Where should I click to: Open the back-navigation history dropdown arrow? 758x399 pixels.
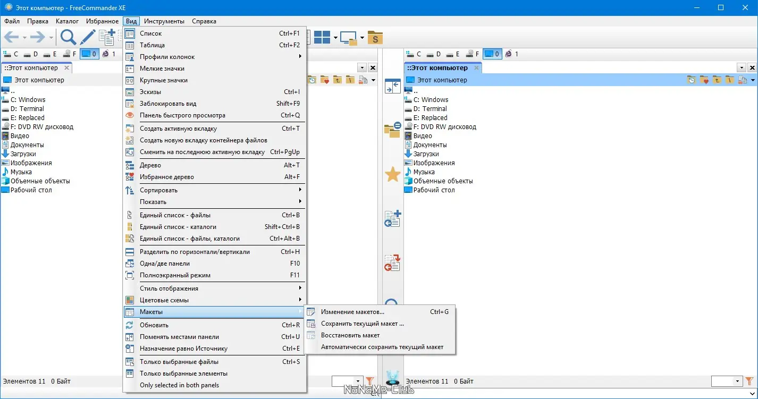point(24,38)
